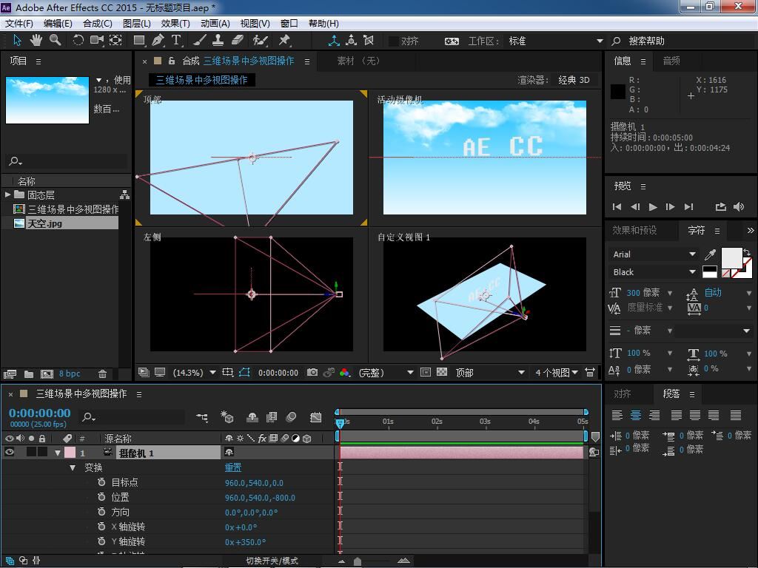This screenshot has width=758, height=568.
Task: Open resolution 完整 dropdown
Action: click(386, 373)
